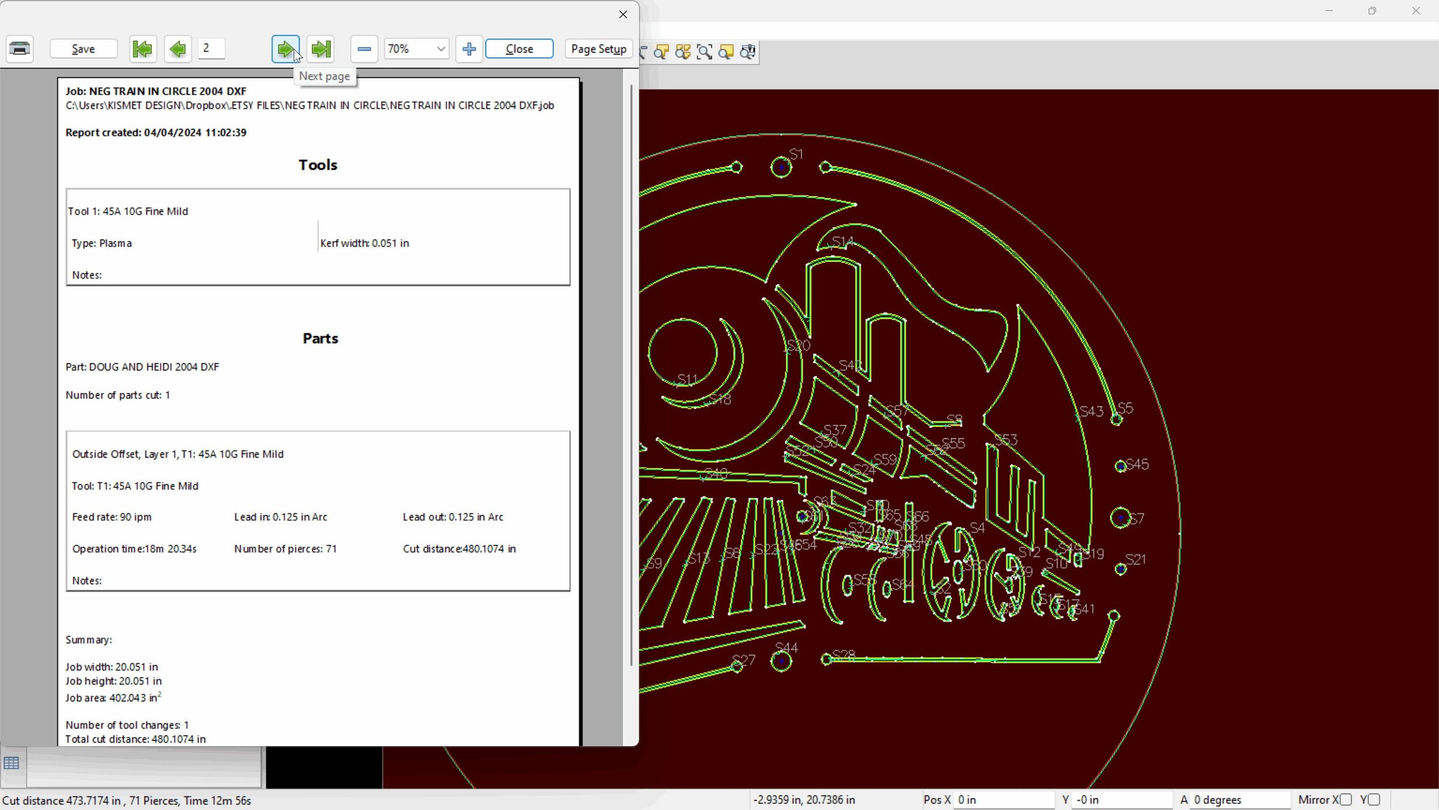Viewport: 1439px width, 810px height.
Task: Click the pierce point S7 circle
Action: coord(1121,518)
